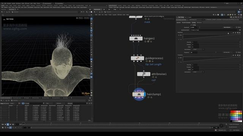Click the Stereo Camera shelf tool

coord(195,7)
